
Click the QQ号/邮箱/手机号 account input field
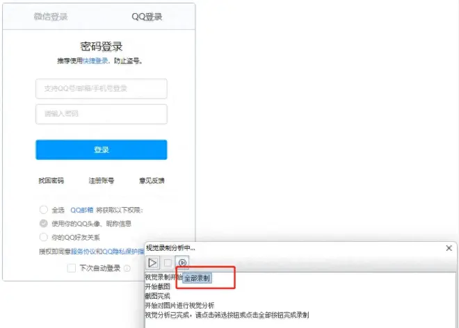[x=102, y=89]
